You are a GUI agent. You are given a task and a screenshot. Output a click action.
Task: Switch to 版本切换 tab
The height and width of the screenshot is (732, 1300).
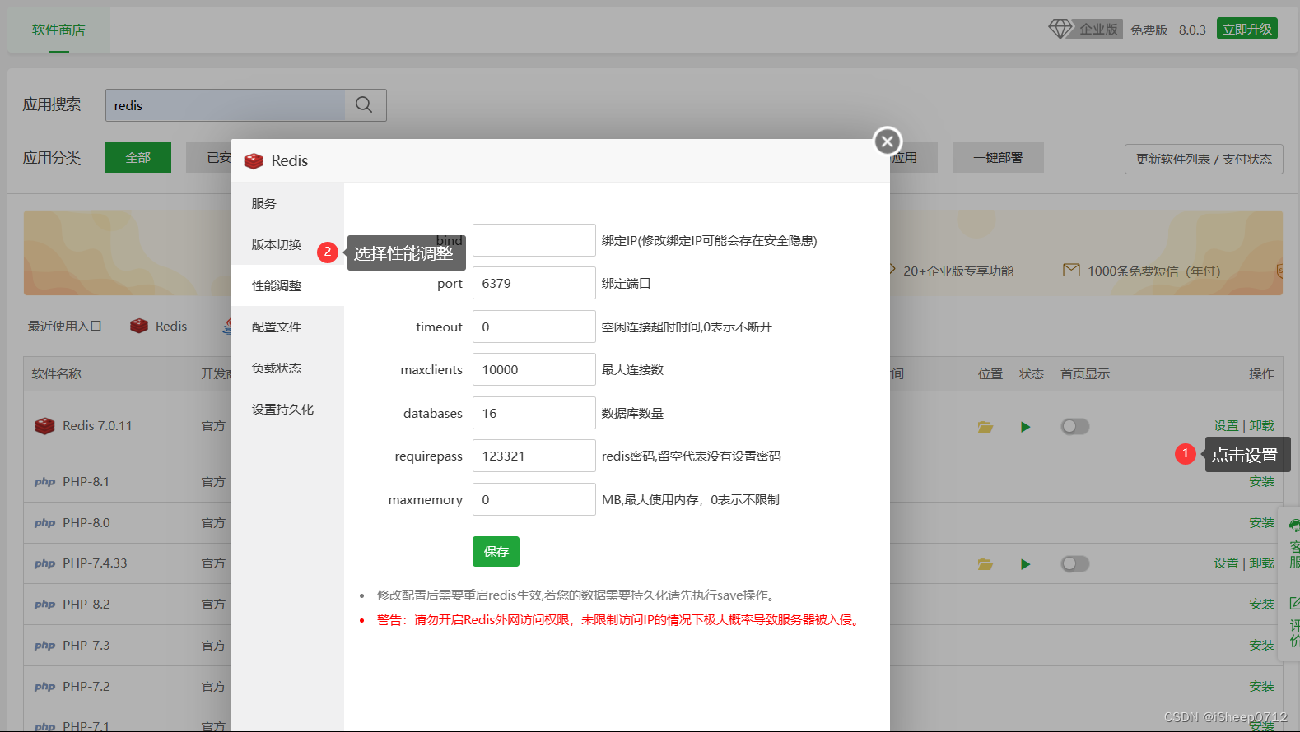[287, 244]
